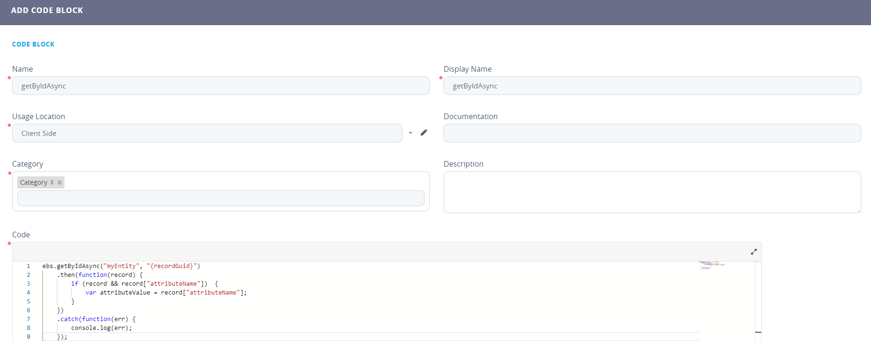Click the .catch(function(err) code line
This screenshot has height=342, width=871.
[x=96, y=319]
